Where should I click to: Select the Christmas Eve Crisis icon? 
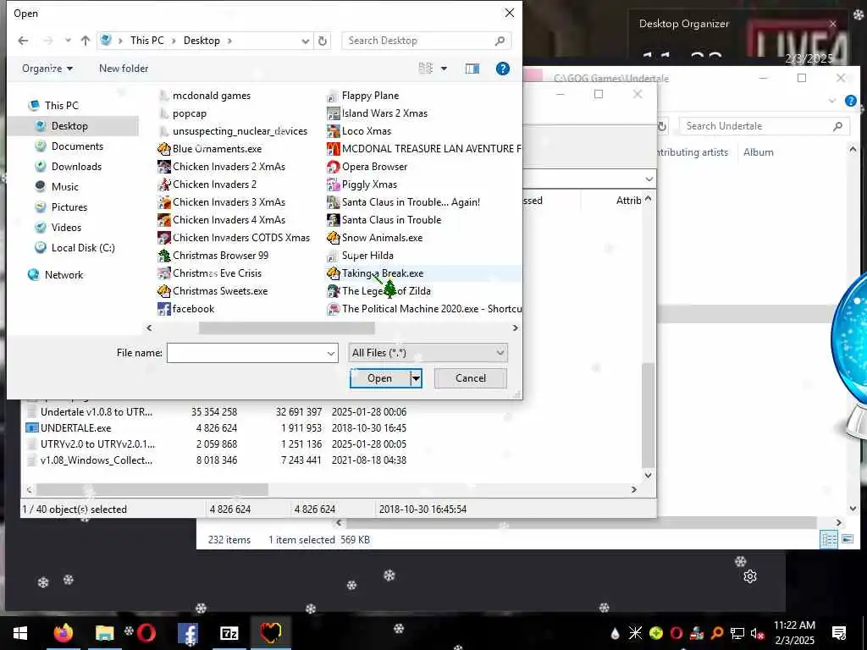coord(163,273)
